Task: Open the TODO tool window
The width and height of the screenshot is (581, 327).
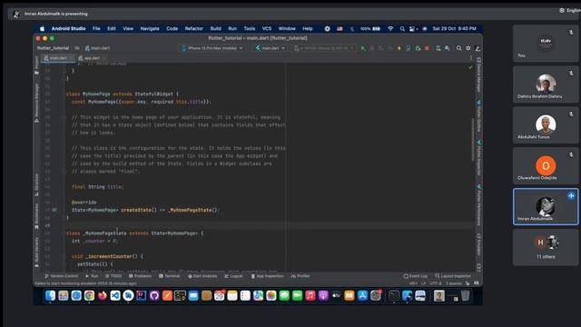Action: 113,276
